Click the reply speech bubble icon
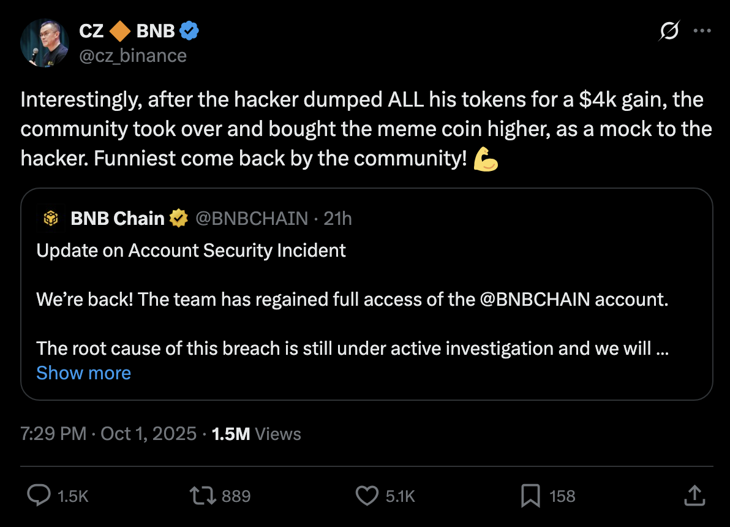 (x=39, y=496)
